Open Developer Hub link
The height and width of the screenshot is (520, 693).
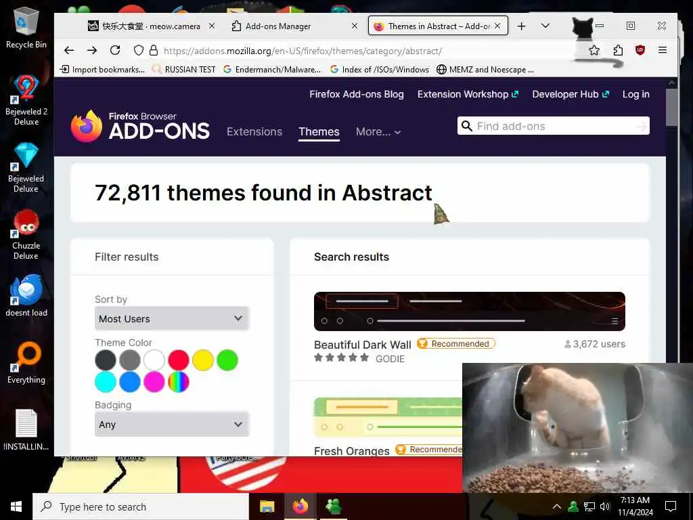click(x=570, y=94)
